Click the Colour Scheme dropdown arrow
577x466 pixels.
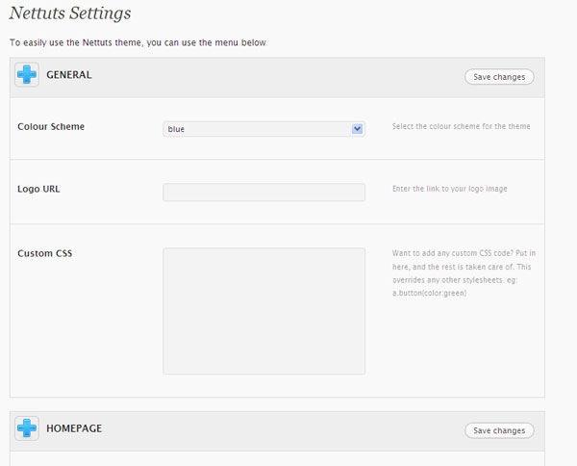[357, 129]
